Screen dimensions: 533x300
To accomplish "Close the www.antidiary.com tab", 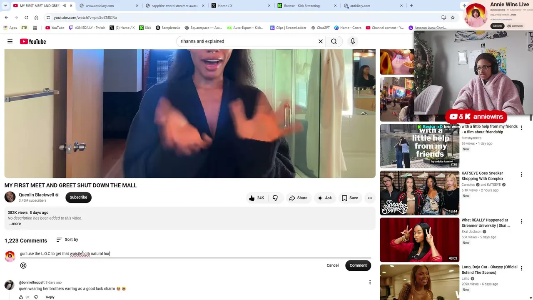I will pos(137,6).
